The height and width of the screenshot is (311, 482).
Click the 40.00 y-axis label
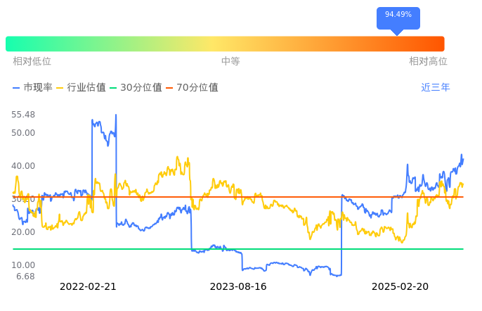[x=23, y=166]
